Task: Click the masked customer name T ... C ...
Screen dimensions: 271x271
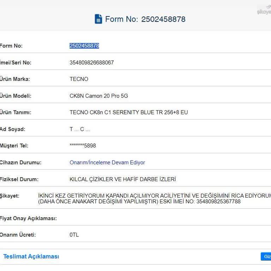Action: (x=79, y=129)
